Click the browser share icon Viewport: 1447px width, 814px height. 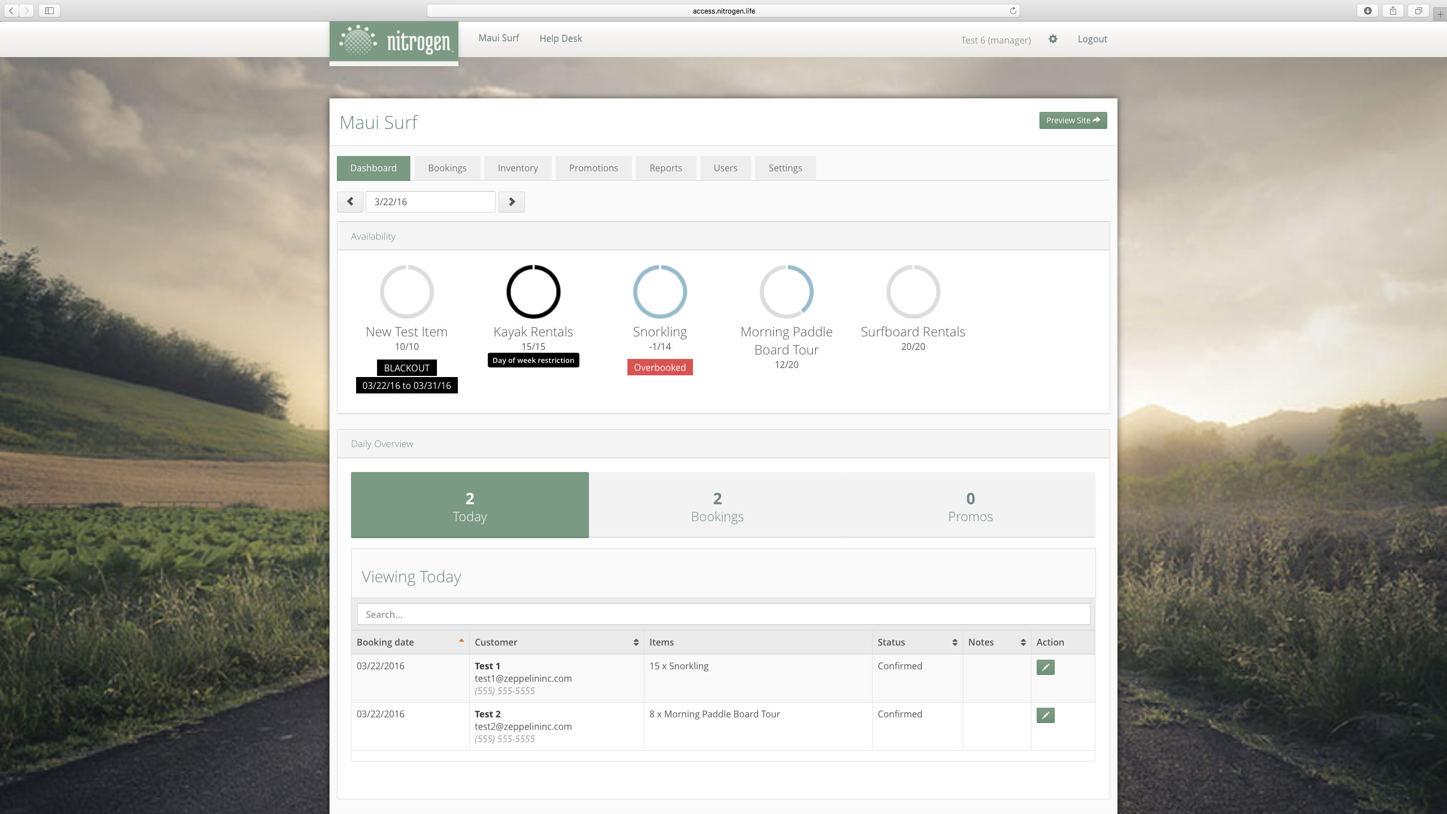click(x=1393, y=11)
